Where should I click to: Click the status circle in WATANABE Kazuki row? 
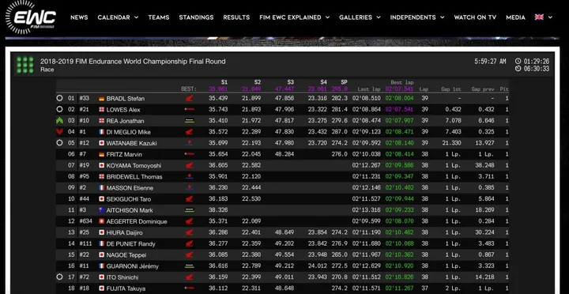coord(59,143)
